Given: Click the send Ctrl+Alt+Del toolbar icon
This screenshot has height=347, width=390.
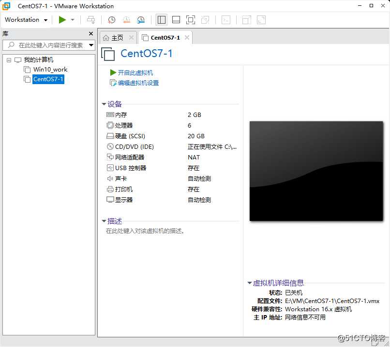Looking at the screenshot, I should 91,20.
